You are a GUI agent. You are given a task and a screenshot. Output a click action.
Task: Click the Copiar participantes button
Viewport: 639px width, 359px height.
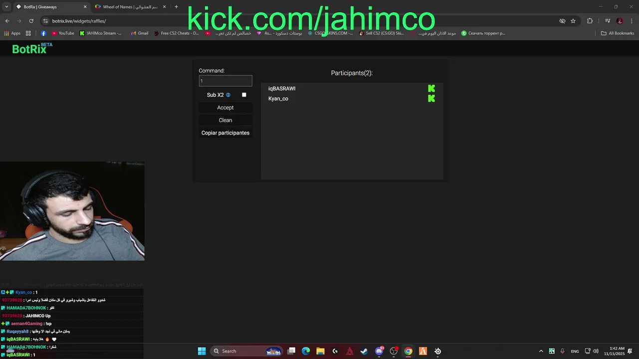225,133
